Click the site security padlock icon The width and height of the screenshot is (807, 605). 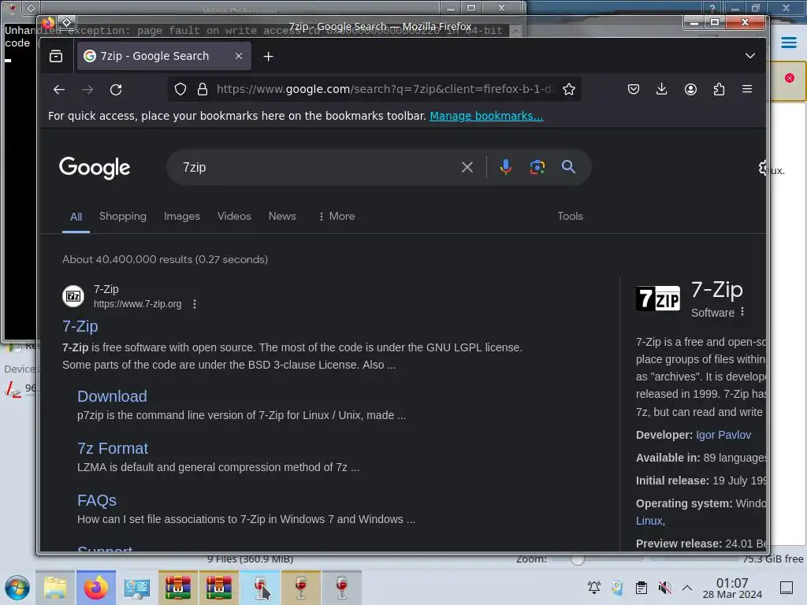(203, 90)
